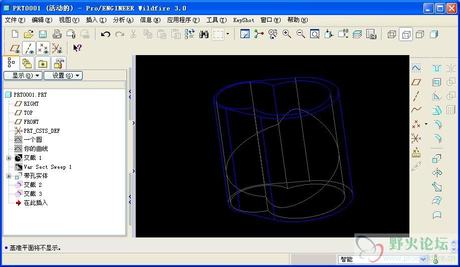Select the Hole tool in the right toolbar

tap(436, 68)
